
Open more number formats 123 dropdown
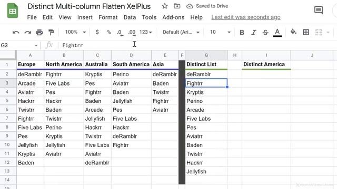tap(145, 32)
